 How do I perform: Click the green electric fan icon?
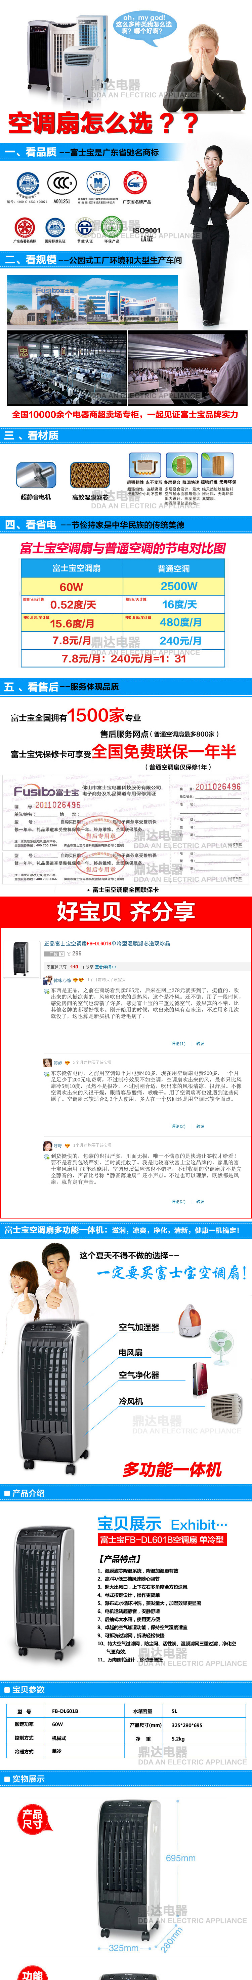coord(221,1348)
